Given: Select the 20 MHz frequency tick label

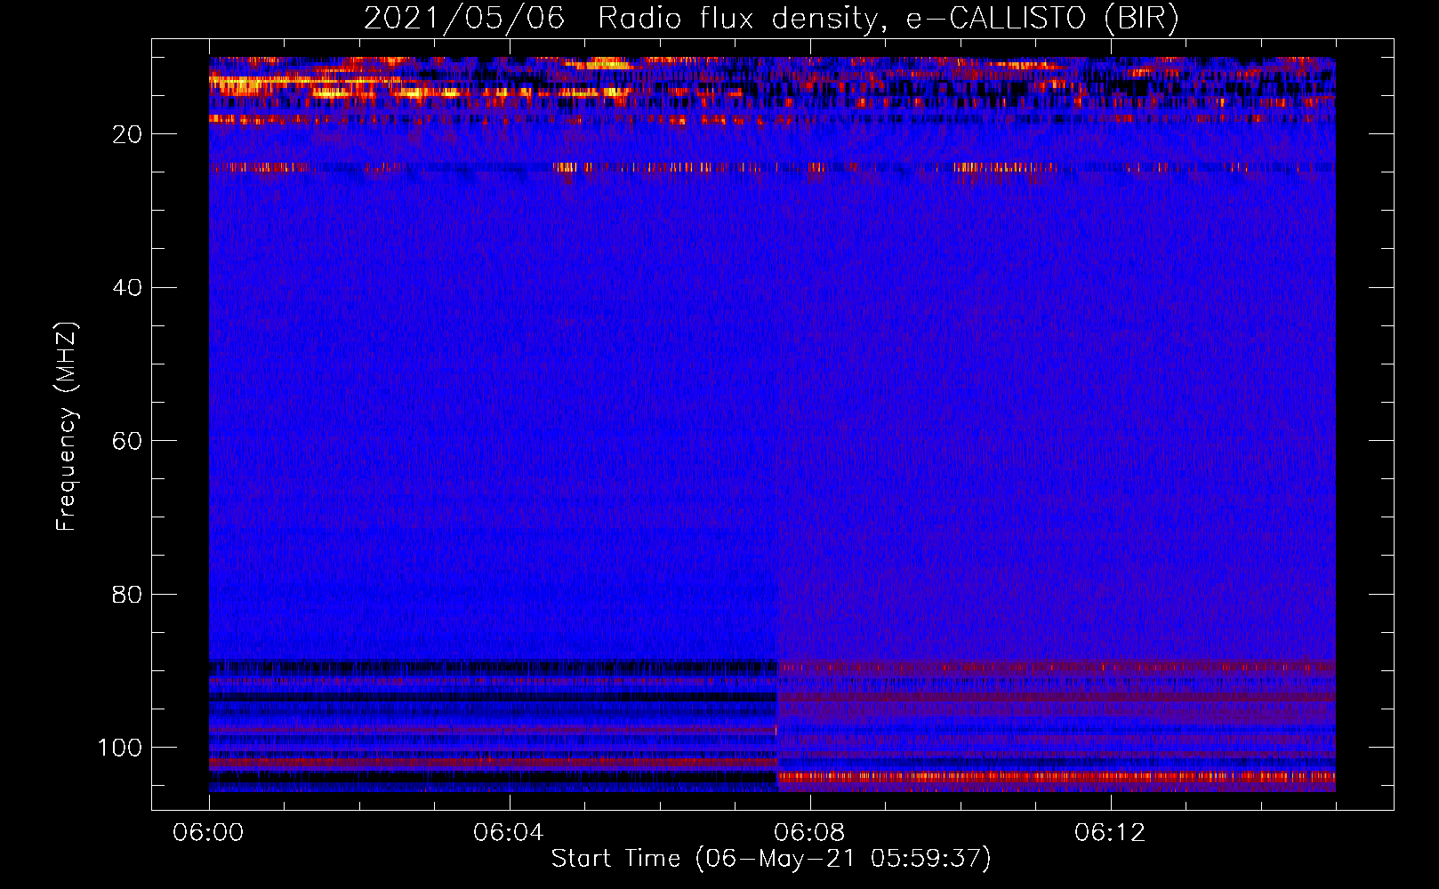Looking at the screenshot, I should click(127, 134).
